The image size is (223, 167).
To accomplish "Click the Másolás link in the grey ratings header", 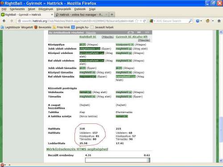I will pos(91,33).
